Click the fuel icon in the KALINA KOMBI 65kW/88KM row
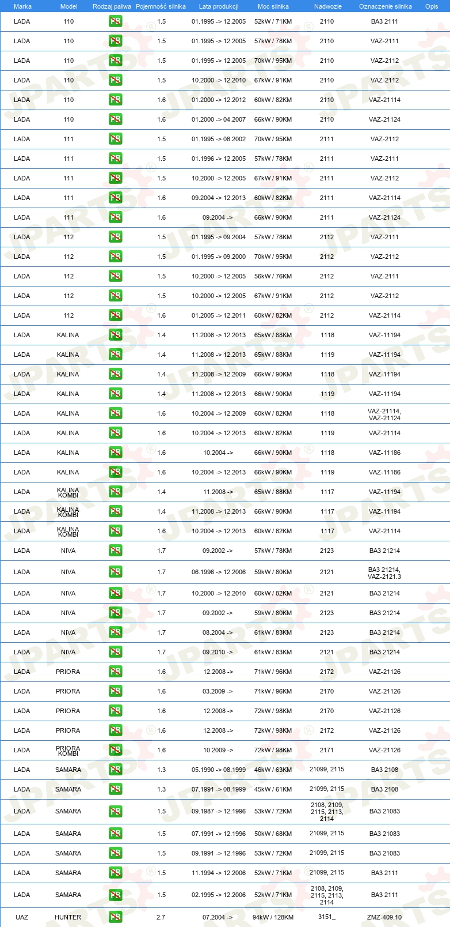 (115, 492)
